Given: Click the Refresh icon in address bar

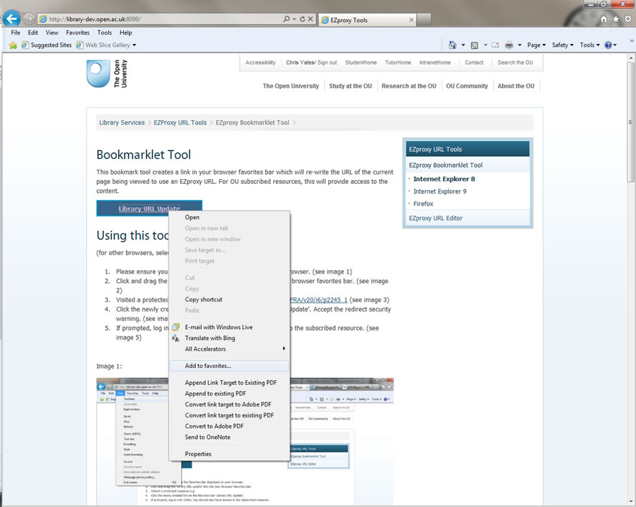Looking at the screenshot, I should (x=302, y=18).
